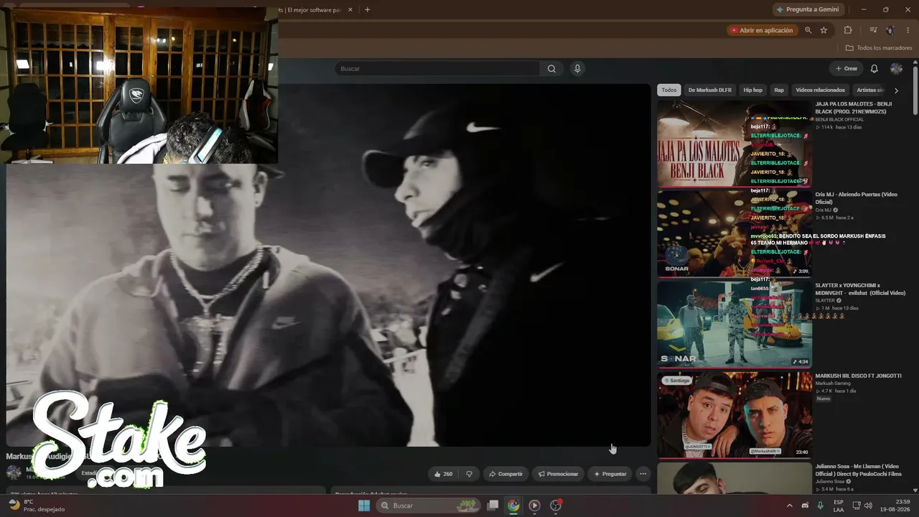
Task: Click the main video player
Action: 328,265
